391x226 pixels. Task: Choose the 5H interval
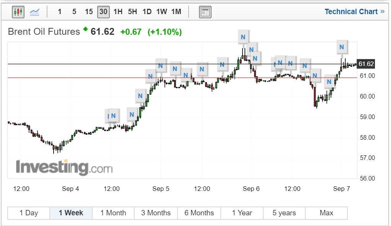pos(132,12)
